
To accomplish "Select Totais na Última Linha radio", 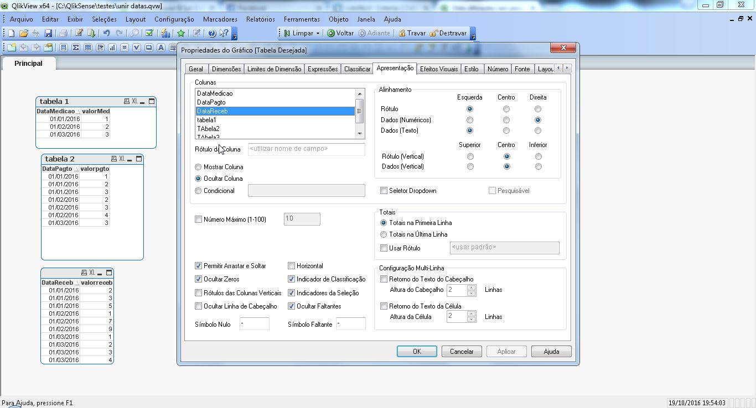I will pos(384,234).
